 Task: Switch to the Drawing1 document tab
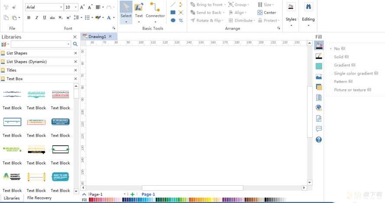[97, 36]
